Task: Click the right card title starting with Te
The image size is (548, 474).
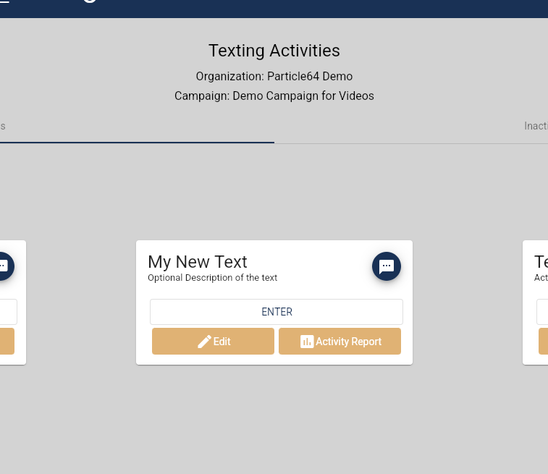Action: click(x=541, y=262)
